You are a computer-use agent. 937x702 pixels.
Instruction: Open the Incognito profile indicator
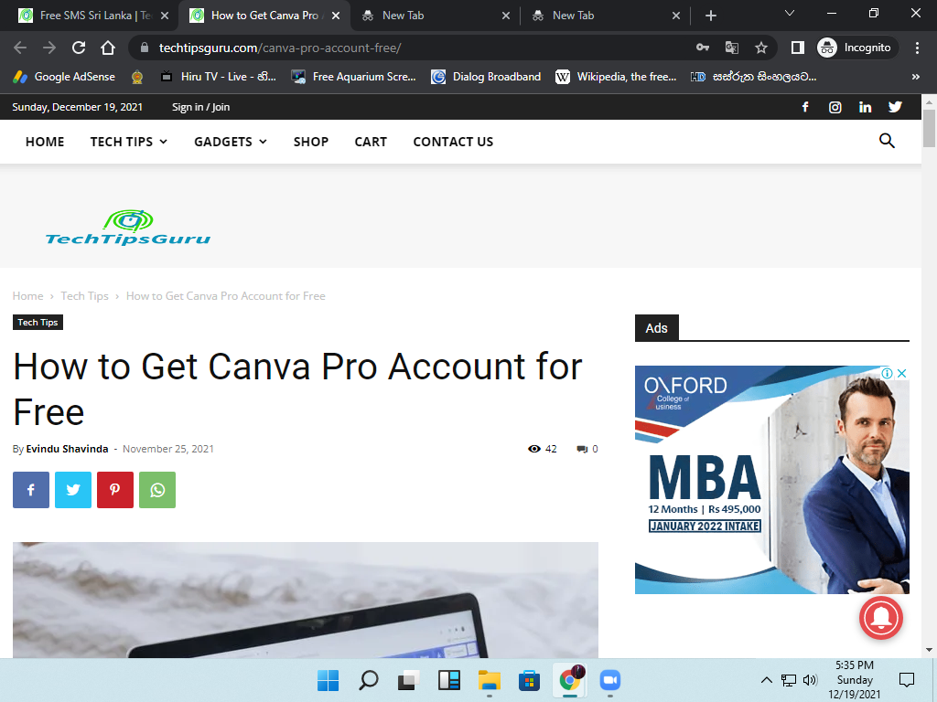855,48
